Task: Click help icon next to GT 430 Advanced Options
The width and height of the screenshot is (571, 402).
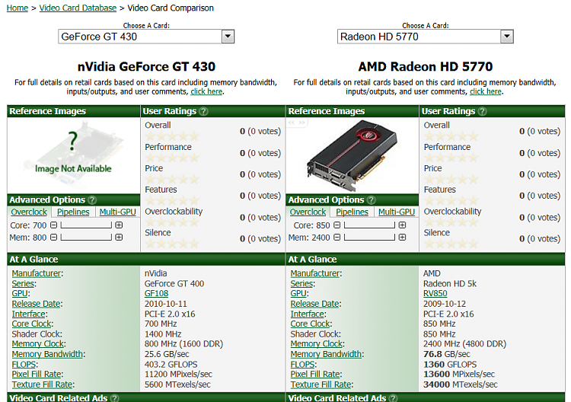Action: 92,200
